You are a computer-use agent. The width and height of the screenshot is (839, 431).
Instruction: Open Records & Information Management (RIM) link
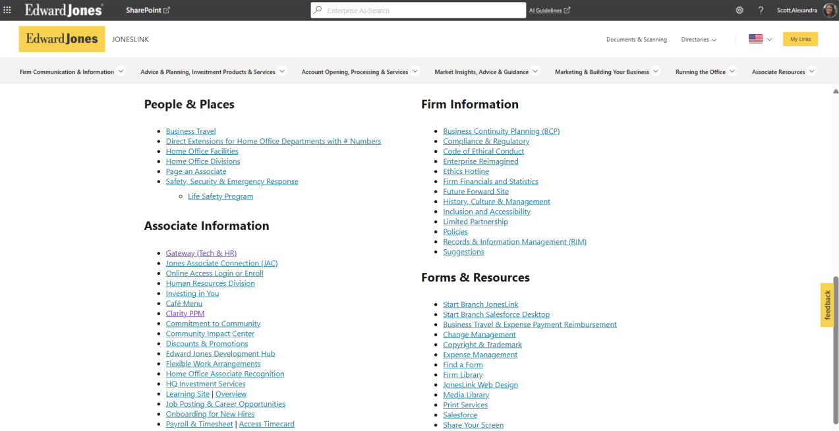515,242
